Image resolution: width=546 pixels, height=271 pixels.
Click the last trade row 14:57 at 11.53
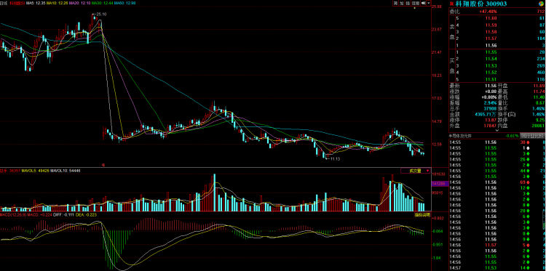[497, 268]
